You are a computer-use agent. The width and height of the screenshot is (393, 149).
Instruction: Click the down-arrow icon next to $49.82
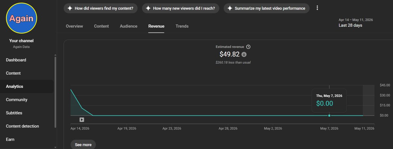[x=244, y=54]
